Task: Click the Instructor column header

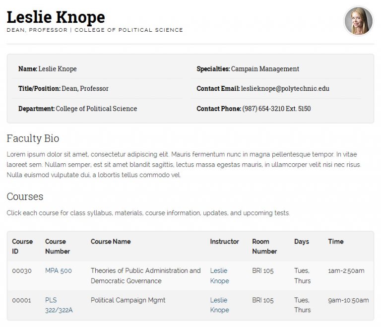Action: tap(224, 242)
